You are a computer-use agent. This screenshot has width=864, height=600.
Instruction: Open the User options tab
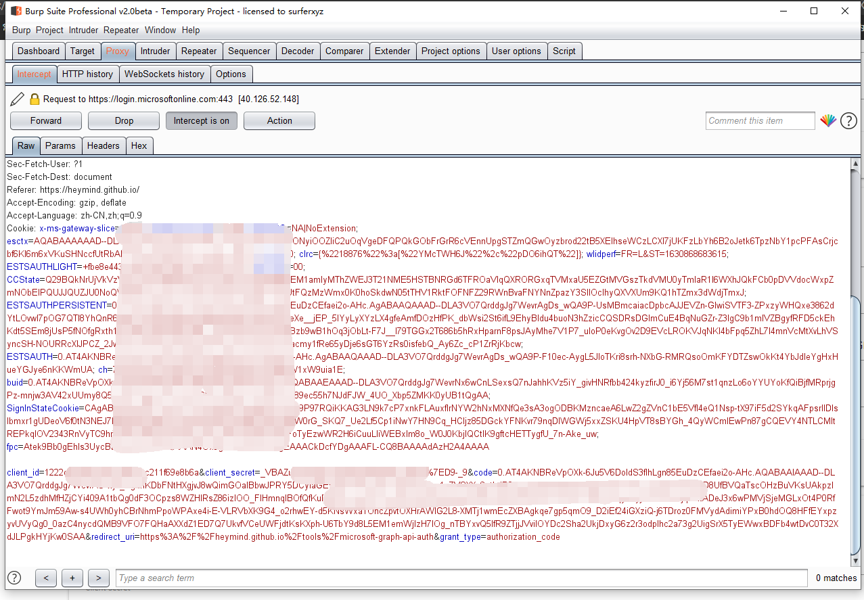(x=516, y=51)
